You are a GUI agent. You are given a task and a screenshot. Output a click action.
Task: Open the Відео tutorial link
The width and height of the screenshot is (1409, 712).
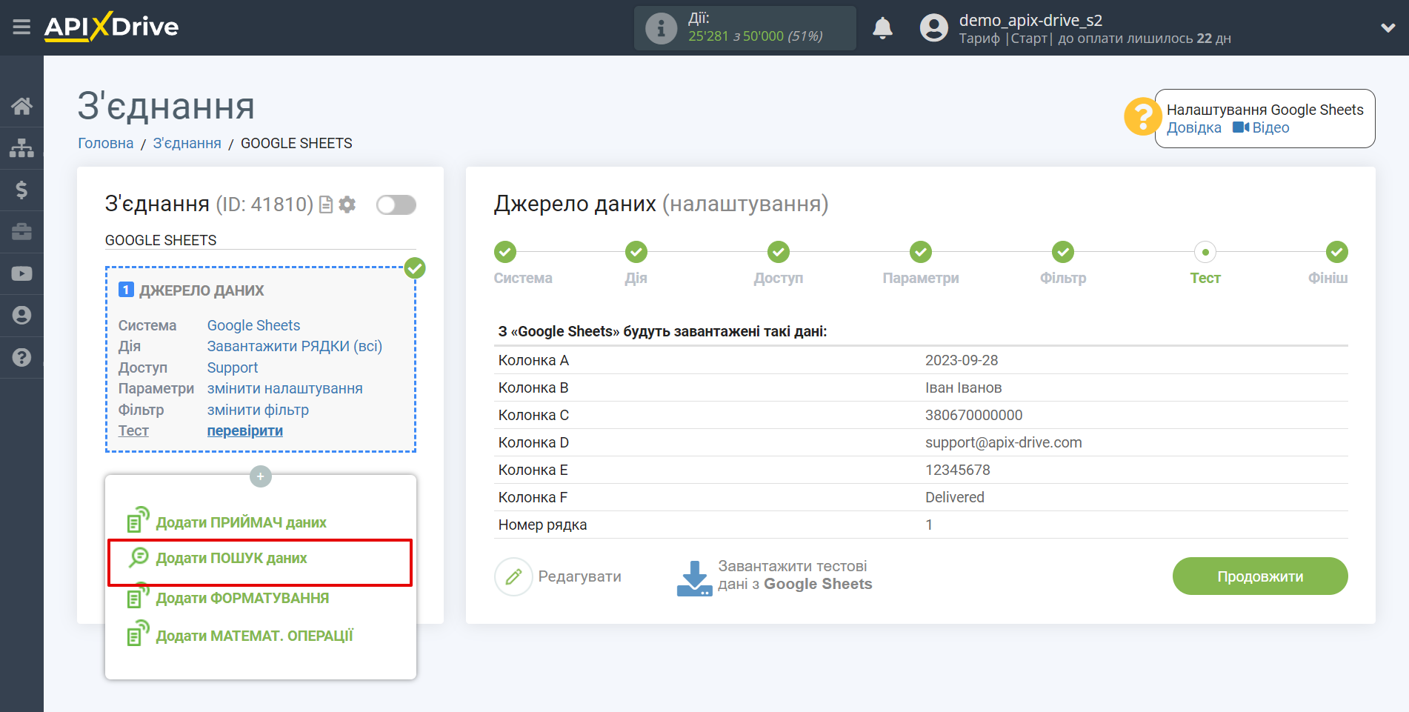click(x=1261, y=127)
